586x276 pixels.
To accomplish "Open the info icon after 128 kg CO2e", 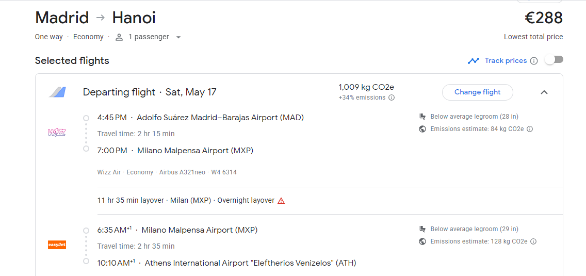I will [x=533, y=241].
